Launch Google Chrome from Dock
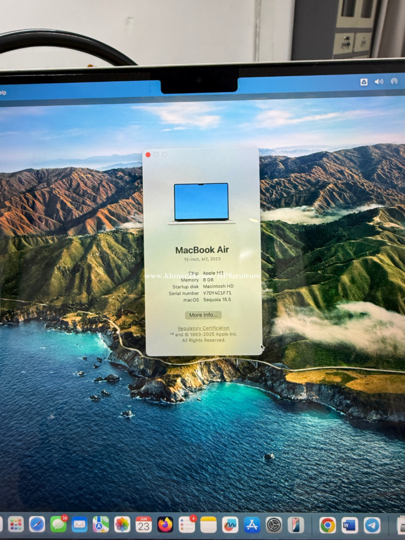 click(327, 525)
